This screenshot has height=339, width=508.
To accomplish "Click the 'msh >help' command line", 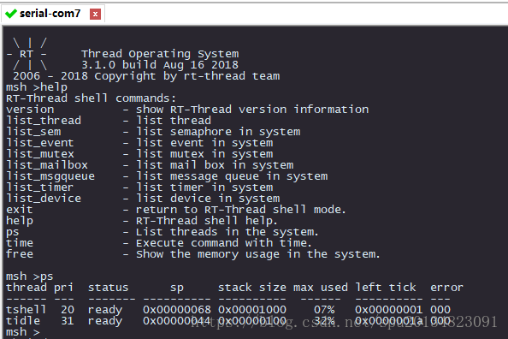I will pyautogui.click(x=37, y=87).
